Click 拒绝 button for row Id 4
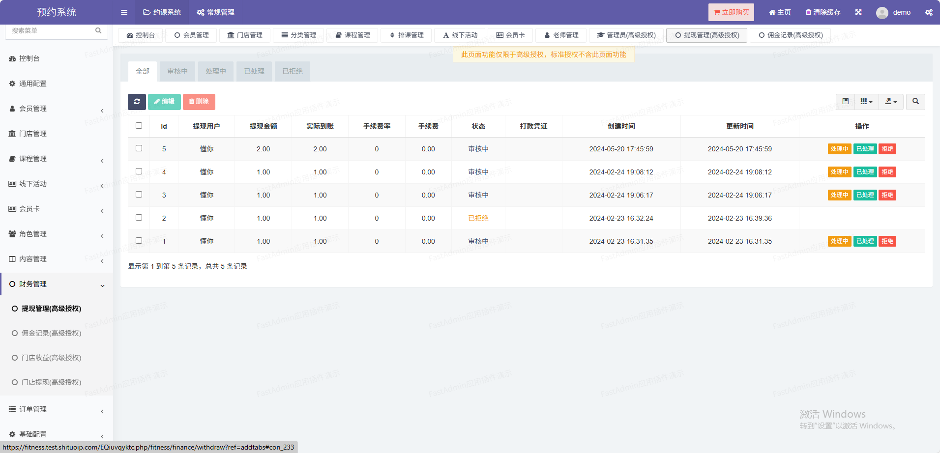Screen dimensions: 940x453 click(x=887, y=172)
